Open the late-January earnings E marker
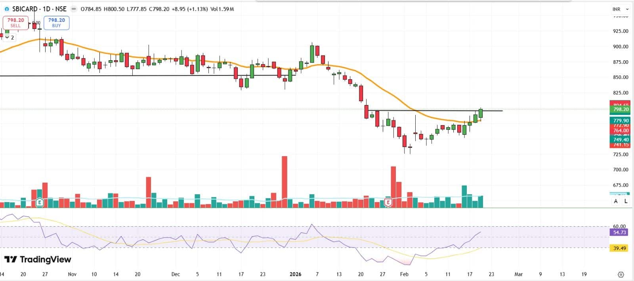This screenshot has width=634, height=281. click(388, 203)
